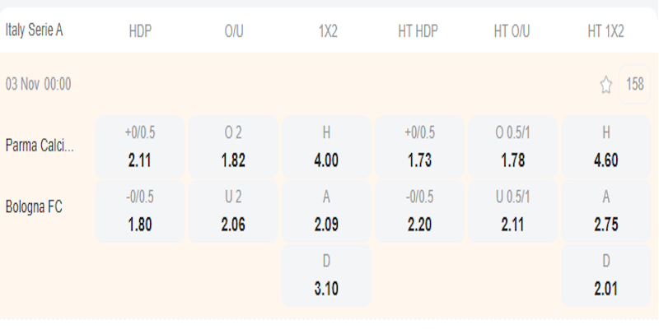Open the Parma Calcio team name
This screenshot has height=329, width=659.
[40, 146]
